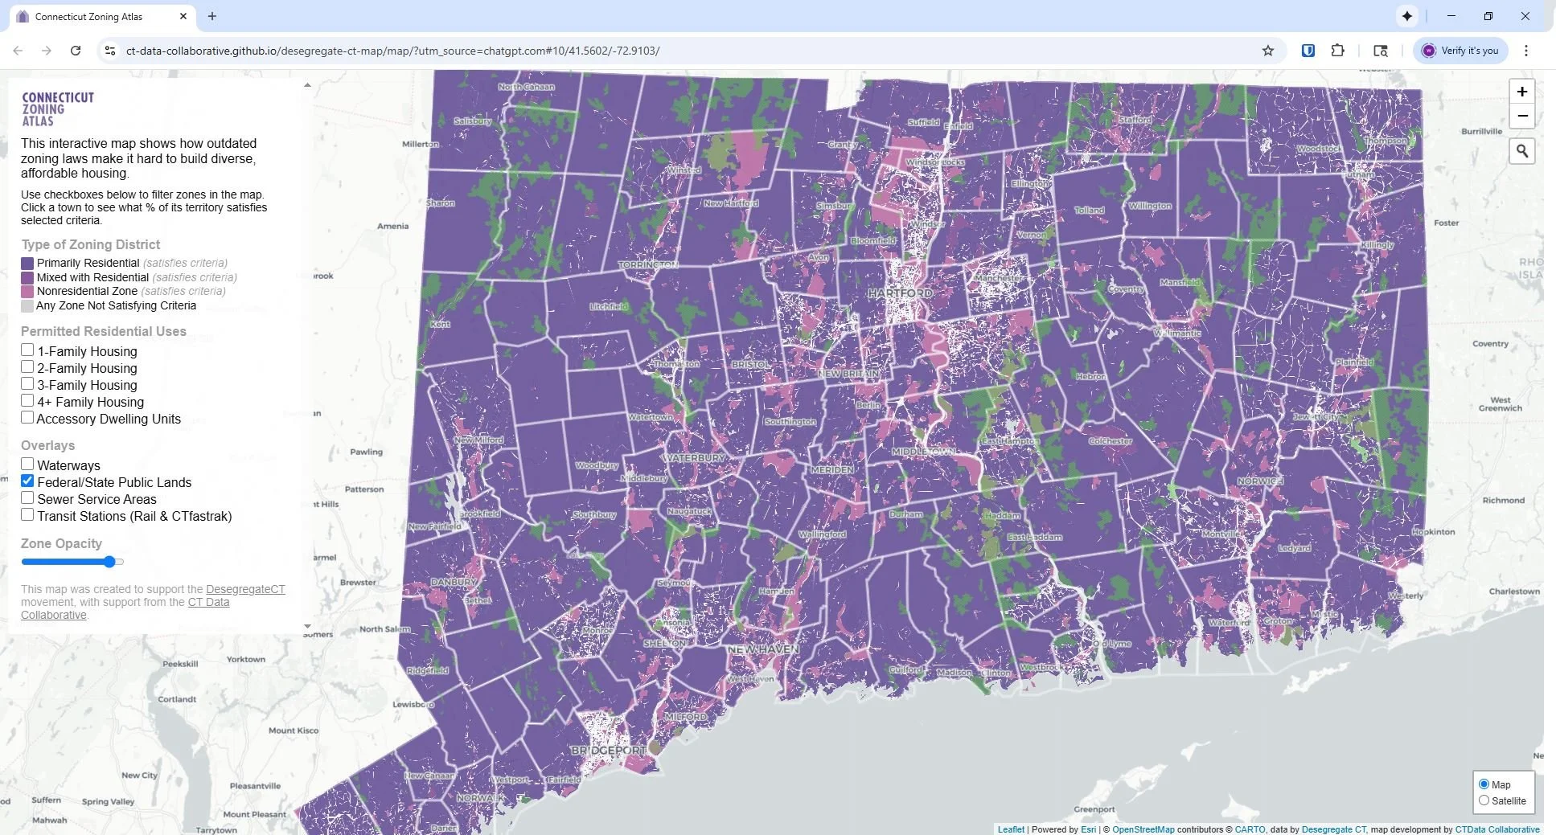The image size is (1556, 835).
Task: Adjust the Zone Opacity slider handle
Action: click(x=110, y=562)
